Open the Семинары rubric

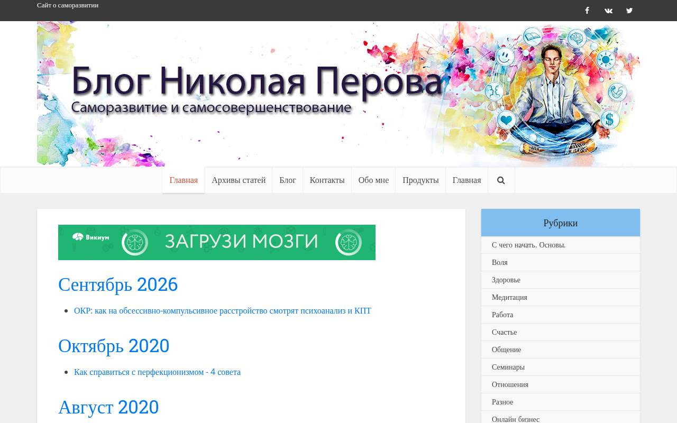508,367
